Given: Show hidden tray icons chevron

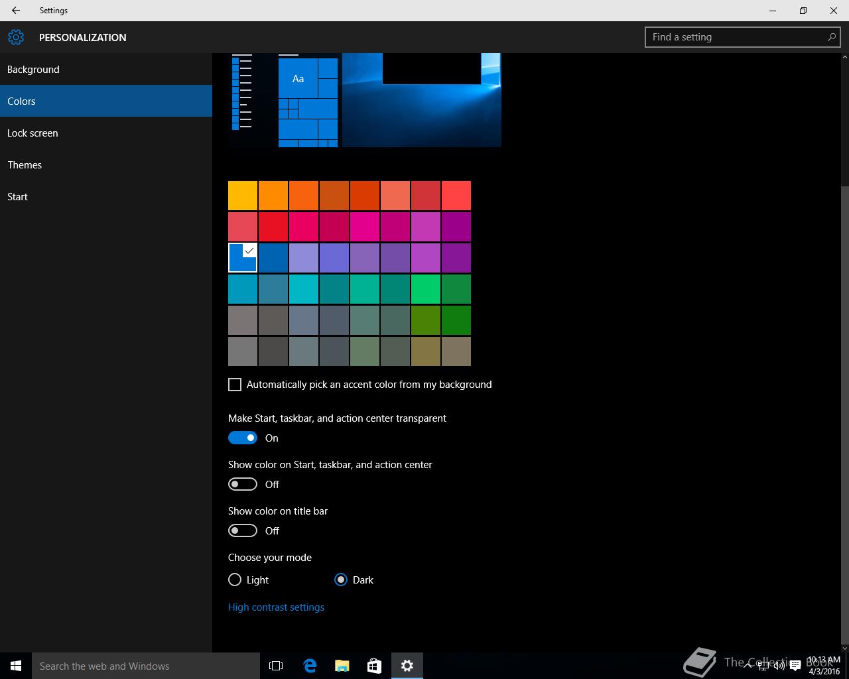Looking at the screenshot, I should (748, 666).
